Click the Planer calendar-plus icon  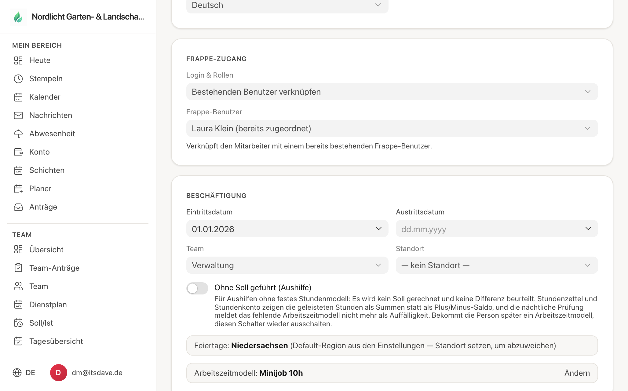point(18,189)
